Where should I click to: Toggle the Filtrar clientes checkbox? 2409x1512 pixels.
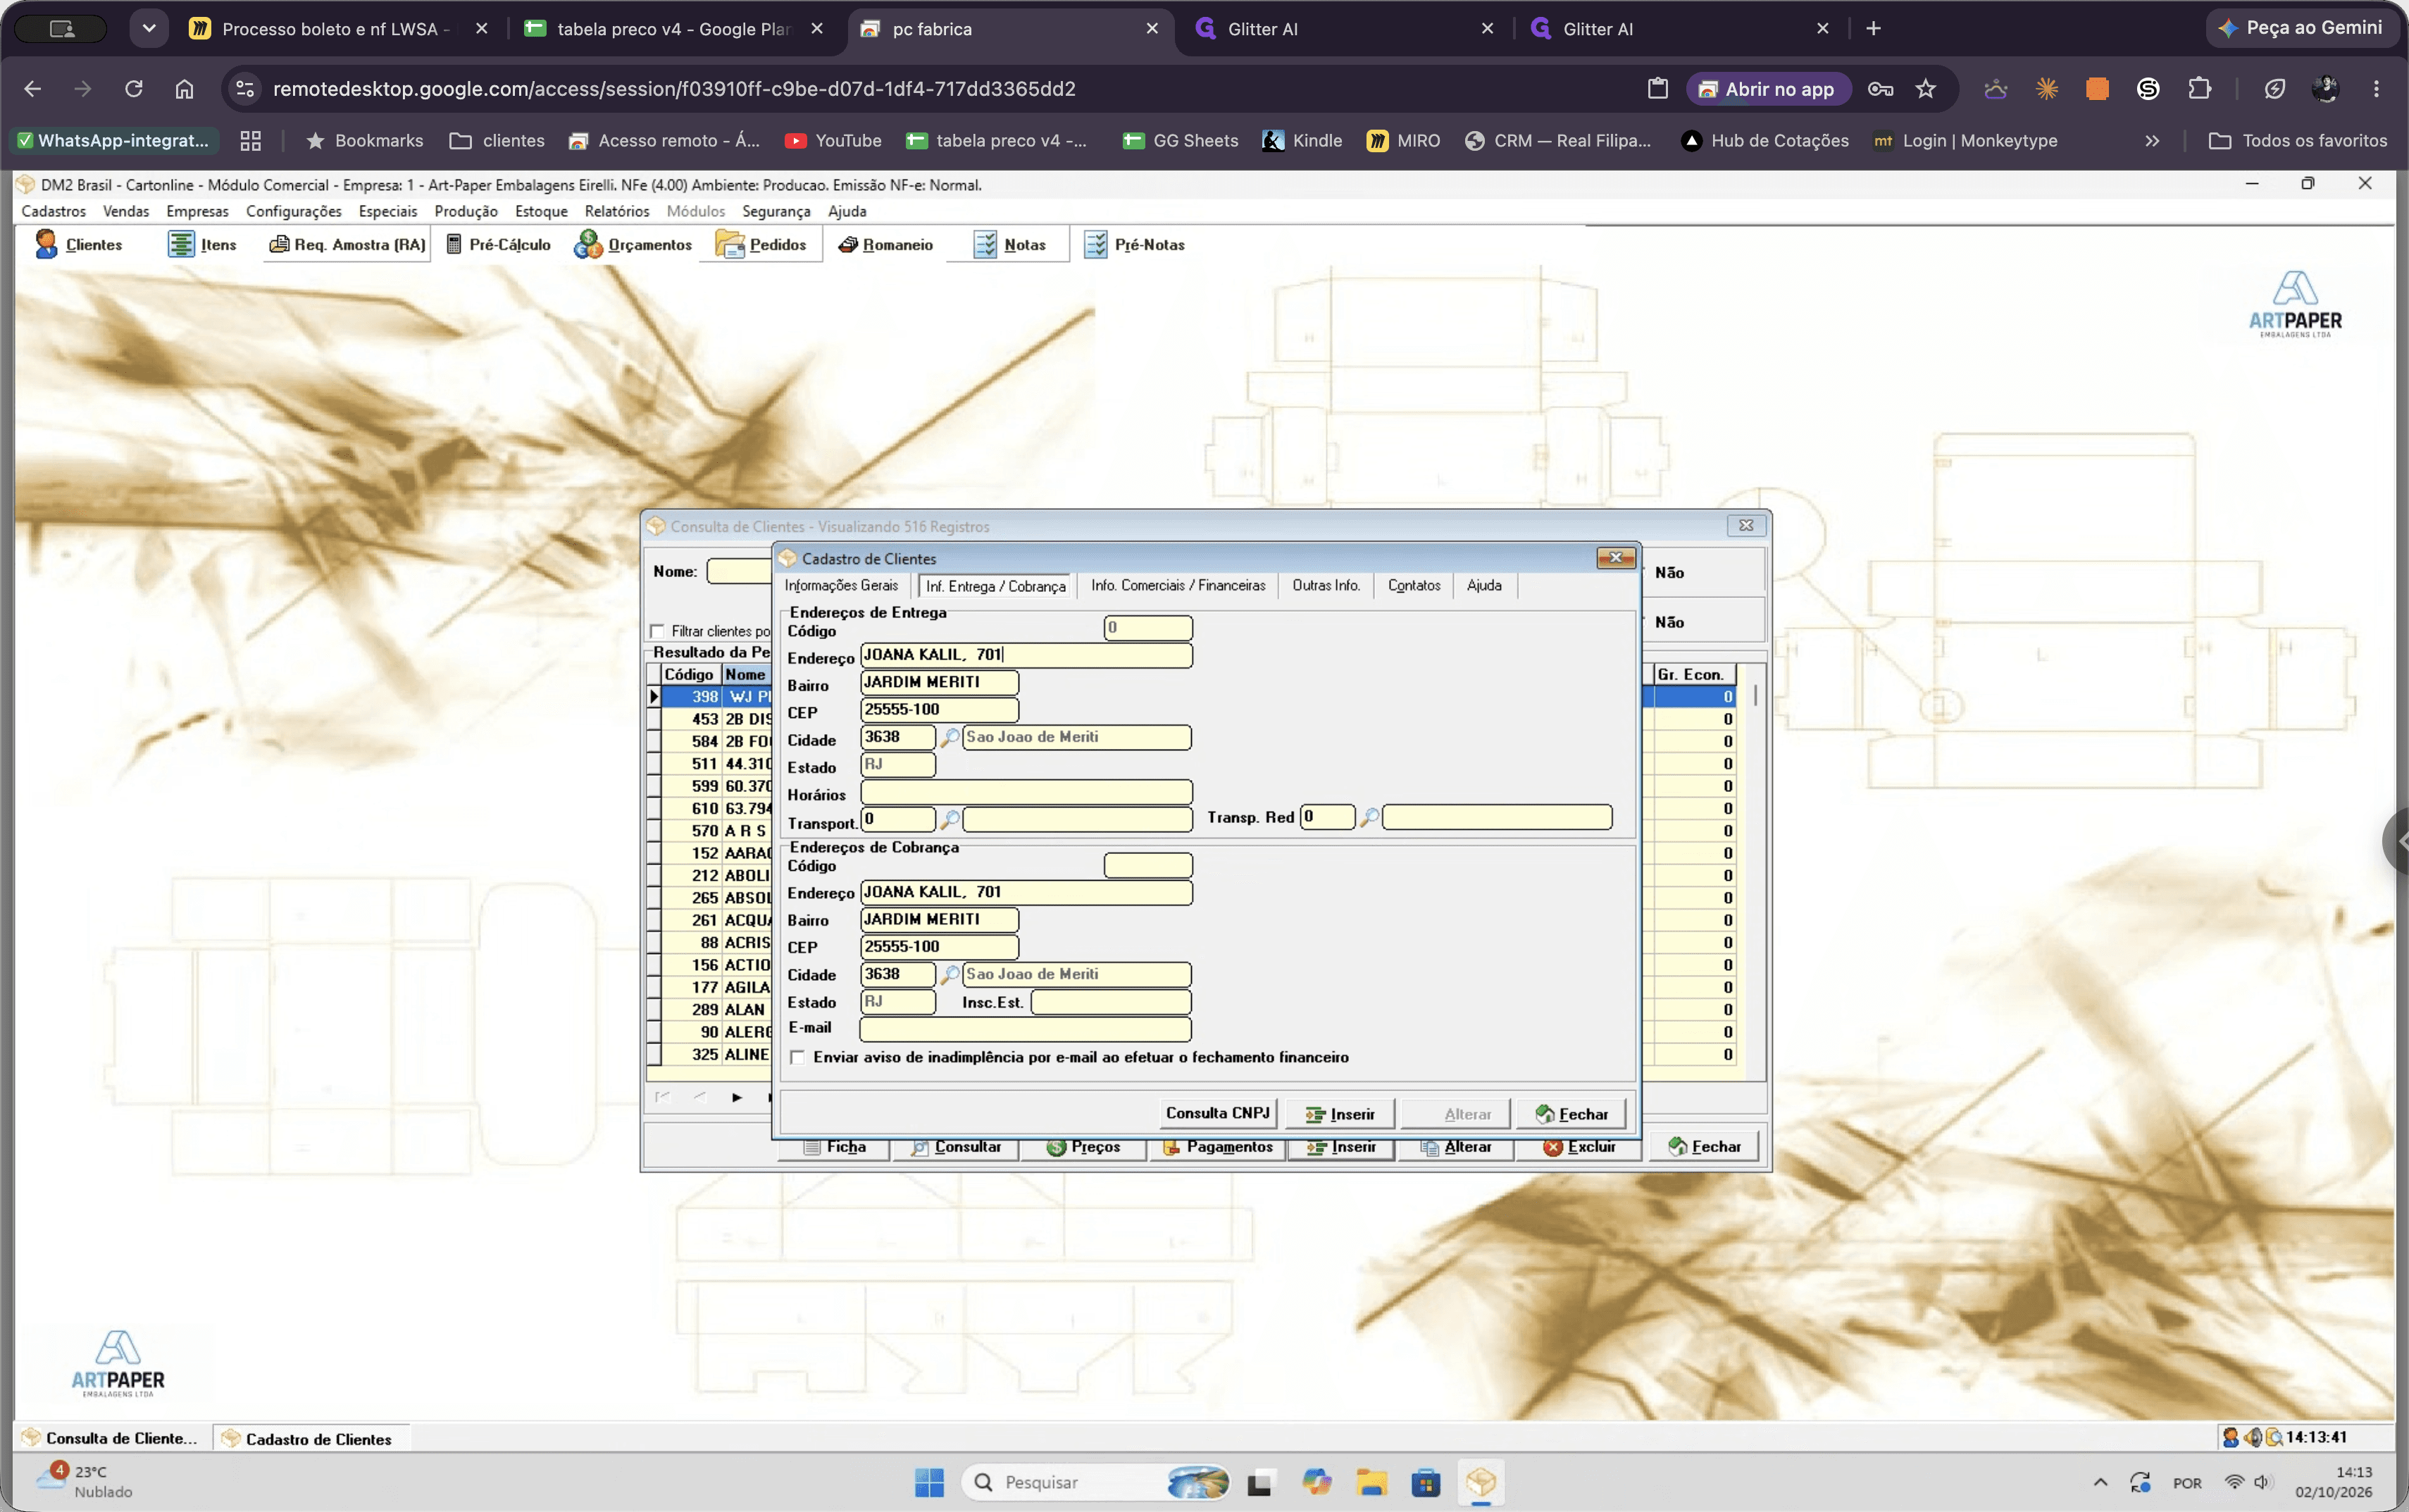click(656, 631)
